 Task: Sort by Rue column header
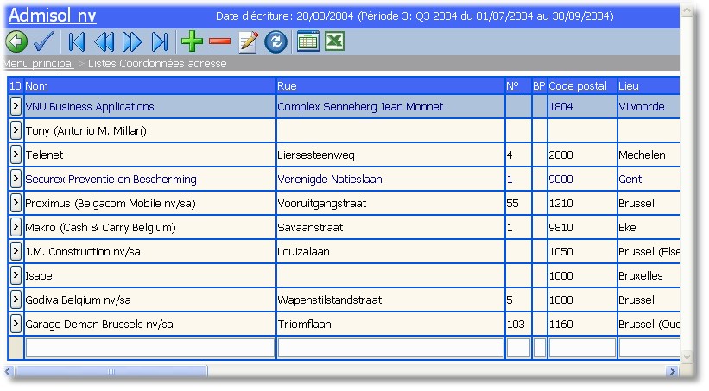[287, 86]
